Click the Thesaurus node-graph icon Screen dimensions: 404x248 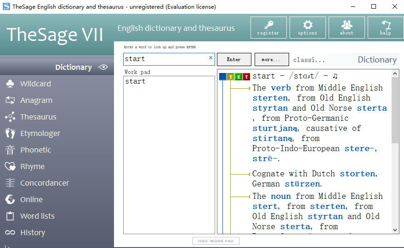tap(10, 117)
